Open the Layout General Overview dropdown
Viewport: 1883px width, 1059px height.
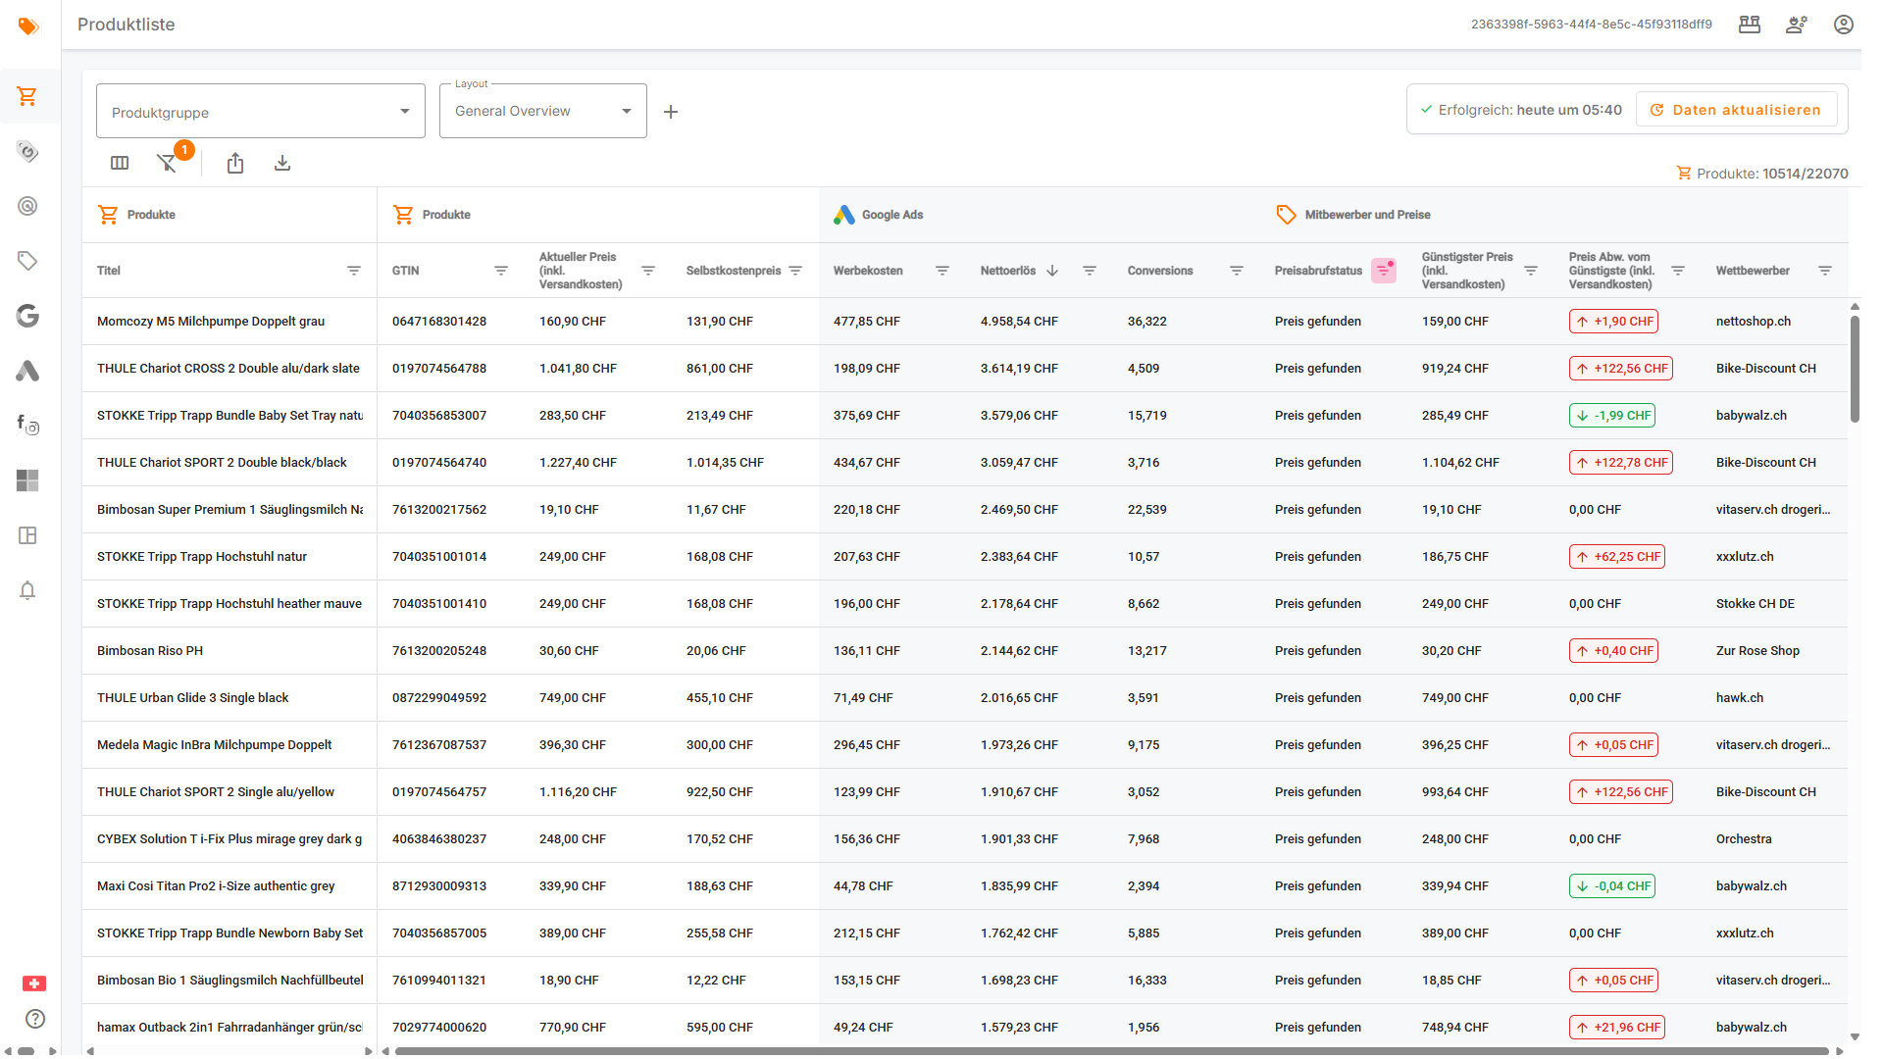pyautogui.click(x=543, y=111)
